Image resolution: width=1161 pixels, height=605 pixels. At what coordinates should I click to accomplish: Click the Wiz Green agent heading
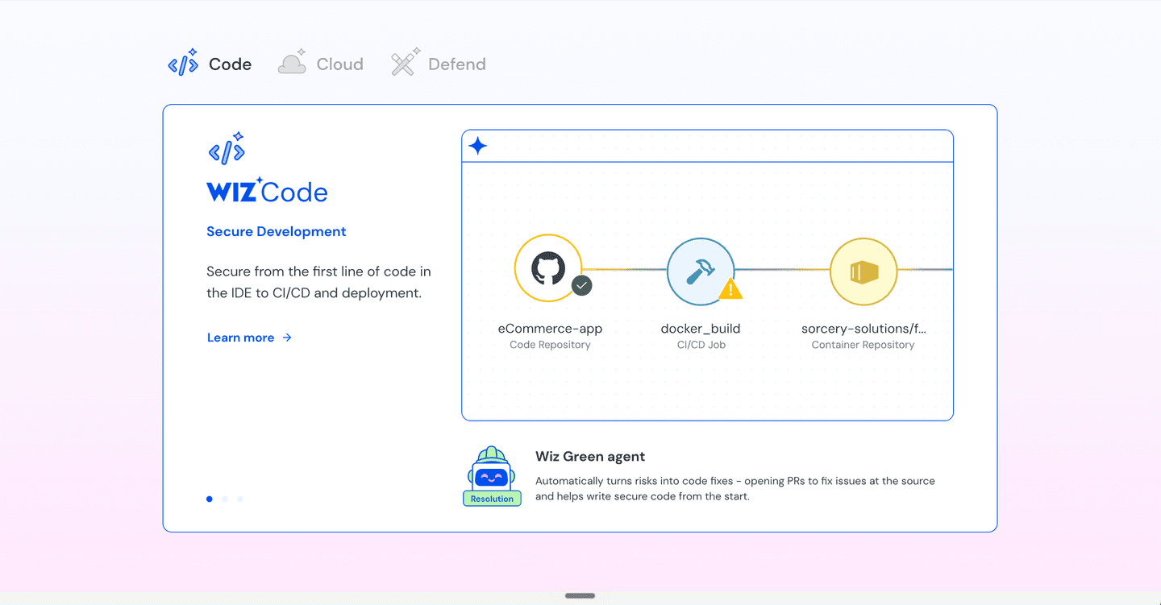590,457
